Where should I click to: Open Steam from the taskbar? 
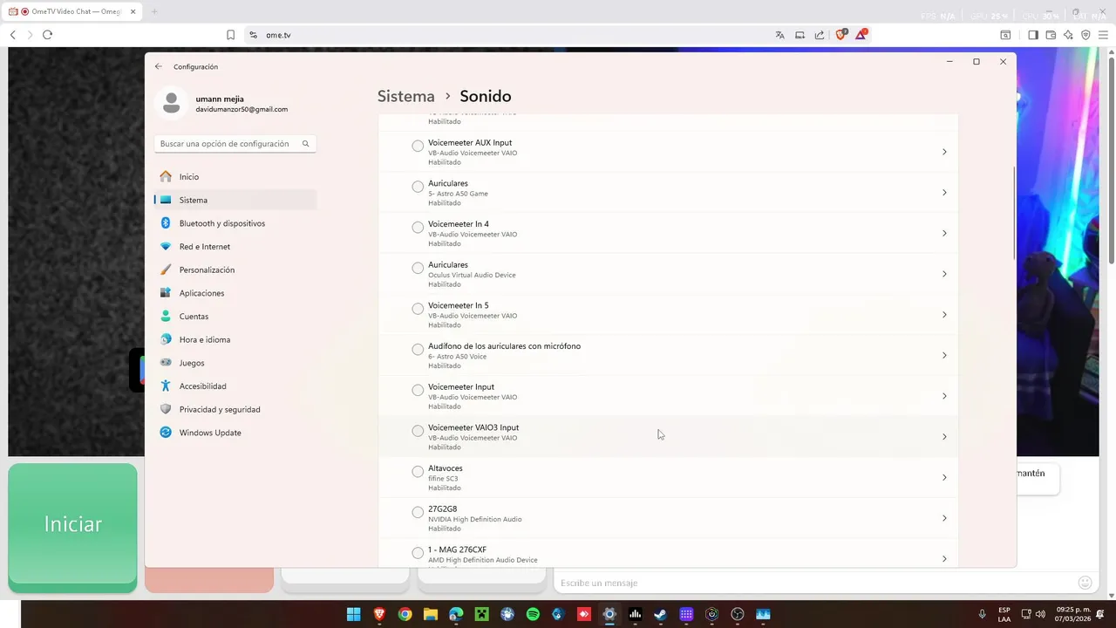660,614
